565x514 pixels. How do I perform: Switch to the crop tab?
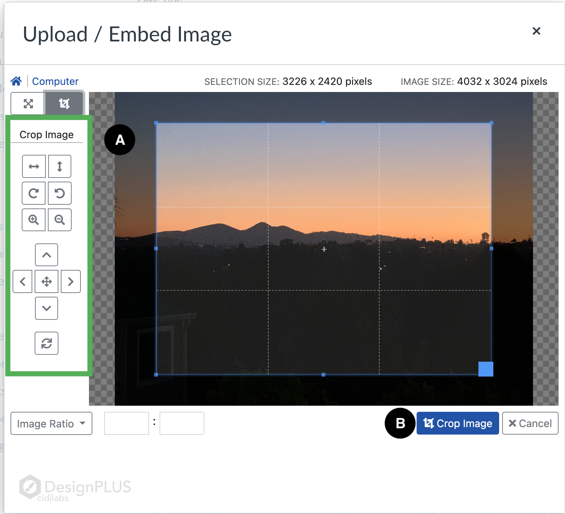tap(64, 103)
